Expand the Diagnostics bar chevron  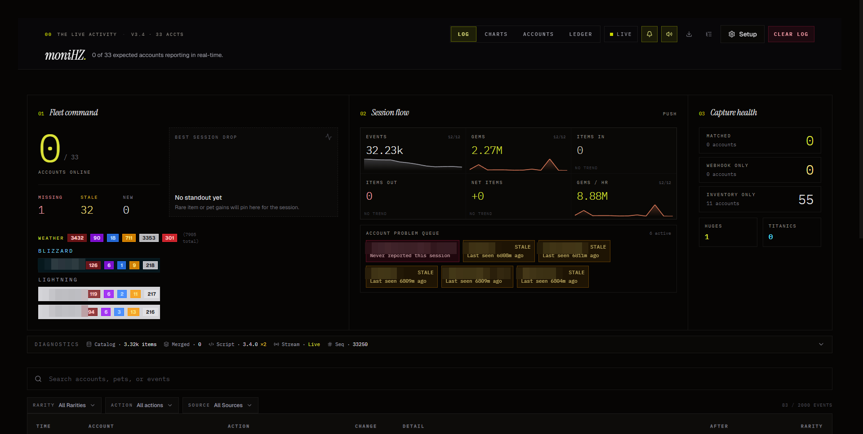pyautogui.click(x=821, y=344)
